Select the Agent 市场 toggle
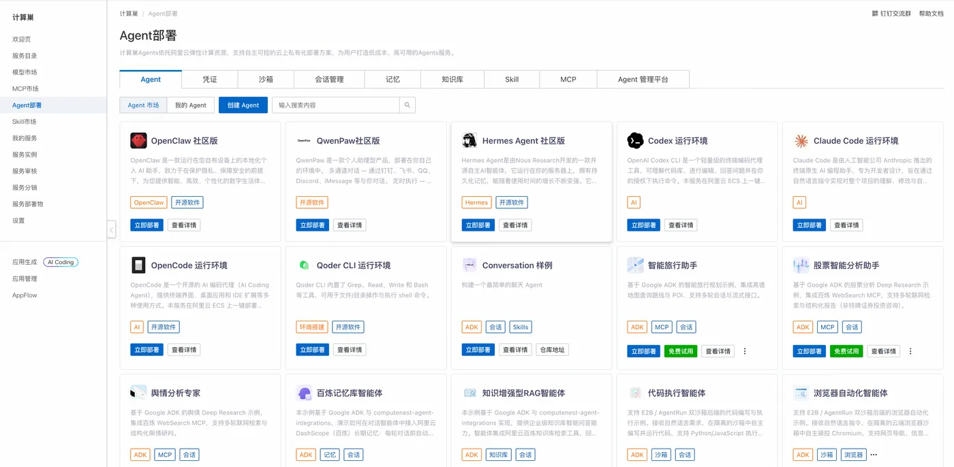 pyautogui.click(x=143, y=105)
